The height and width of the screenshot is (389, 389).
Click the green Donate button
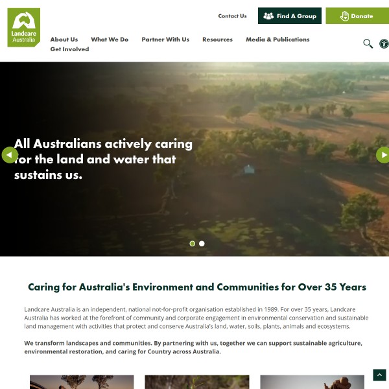click(x=357, y=16)
